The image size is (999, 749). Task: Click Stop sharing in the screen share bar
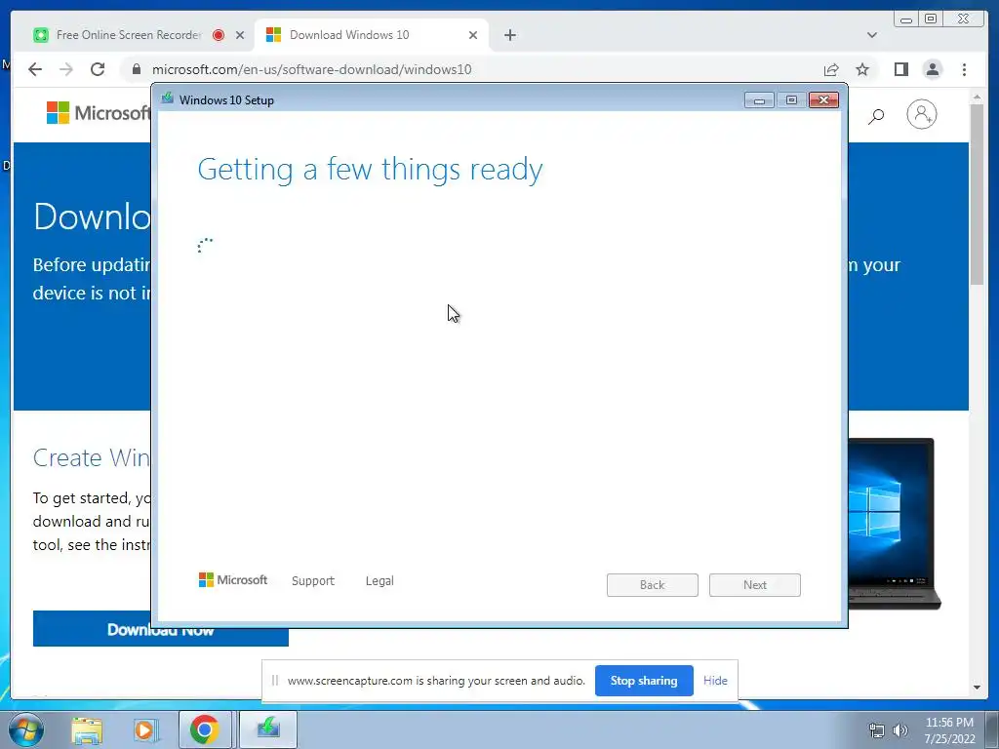coord(644,680)
